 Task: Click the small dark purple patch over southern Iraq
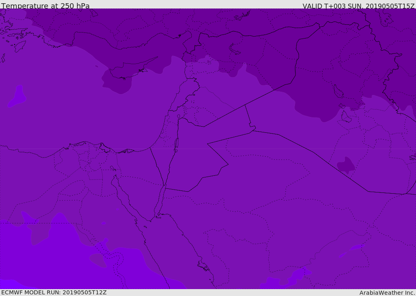tap(346, 165)
